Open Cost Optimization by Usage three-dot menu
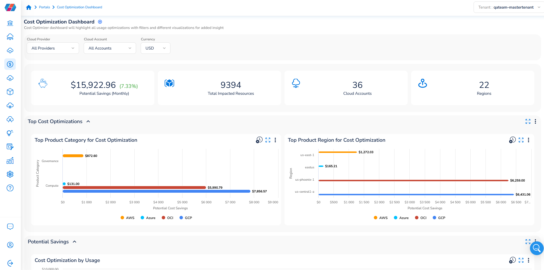544x270 pixels. click(x=529, y=260)
